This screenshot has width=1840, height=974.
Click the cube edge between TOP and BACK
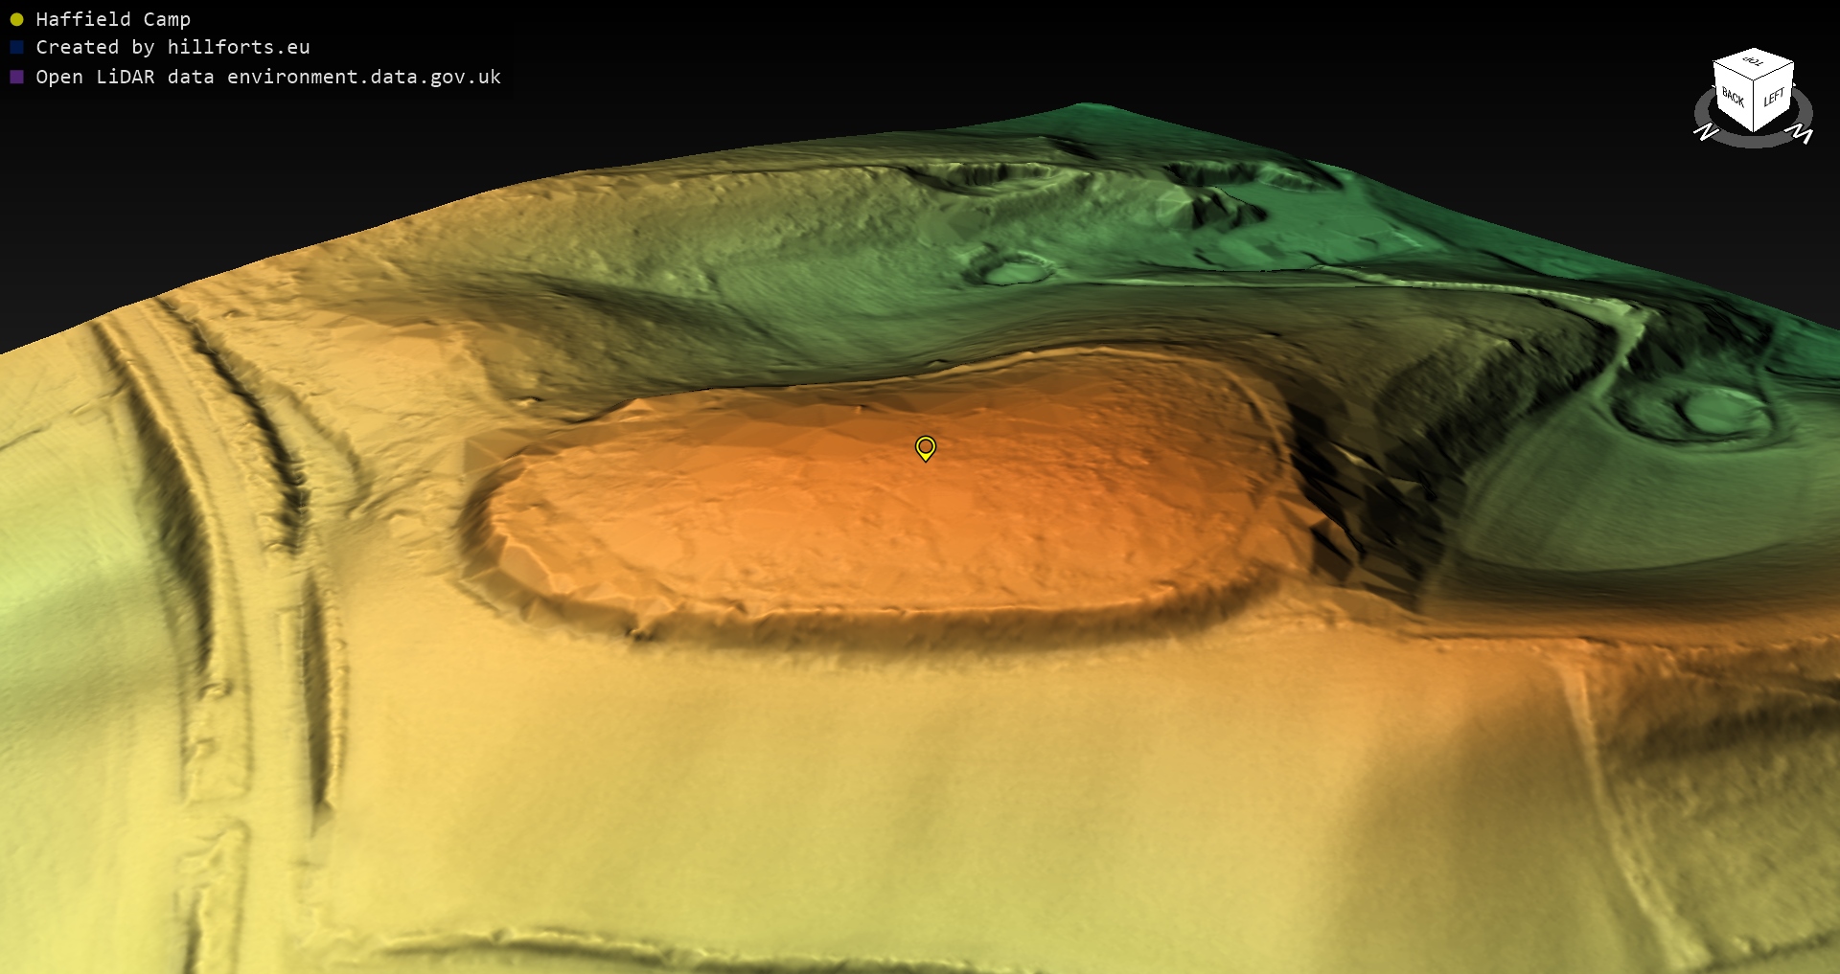[x=1733, y=71]
